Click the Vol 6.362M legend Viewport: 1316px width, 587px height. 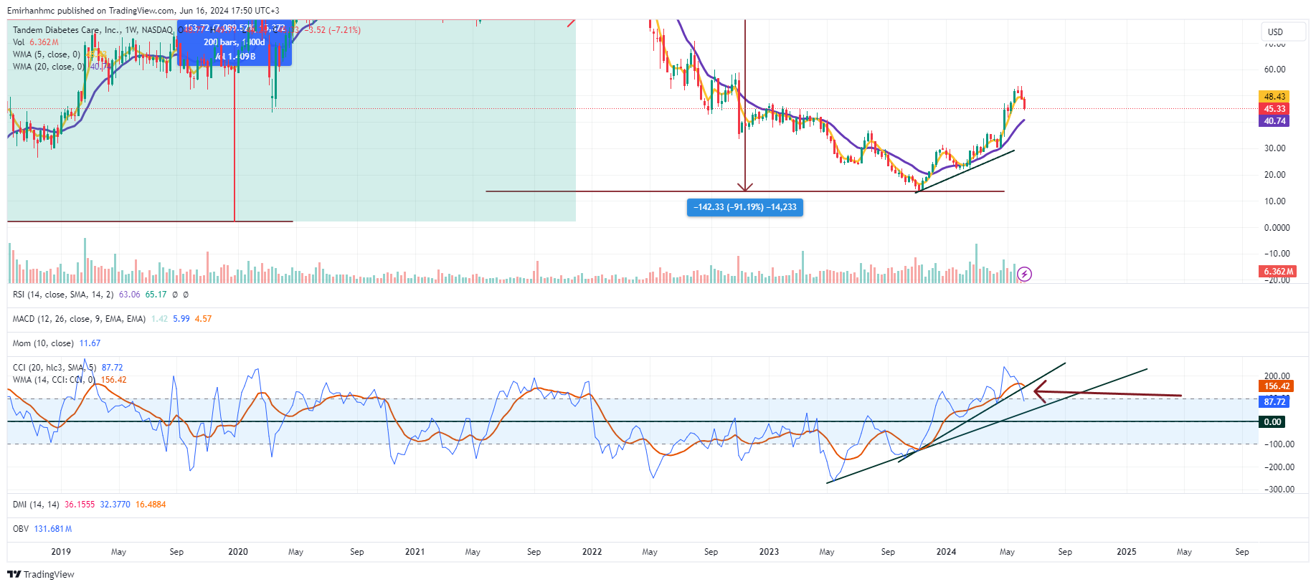tap(36, 42)
